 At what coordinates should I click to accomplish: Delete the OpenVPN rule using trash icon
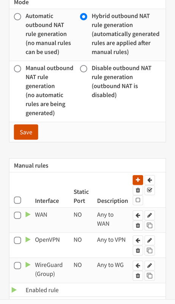[x=138, y=250]
